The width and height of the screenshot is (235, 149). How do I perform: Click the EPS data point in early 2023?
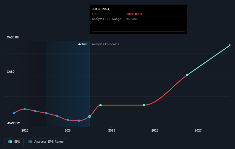35,111
